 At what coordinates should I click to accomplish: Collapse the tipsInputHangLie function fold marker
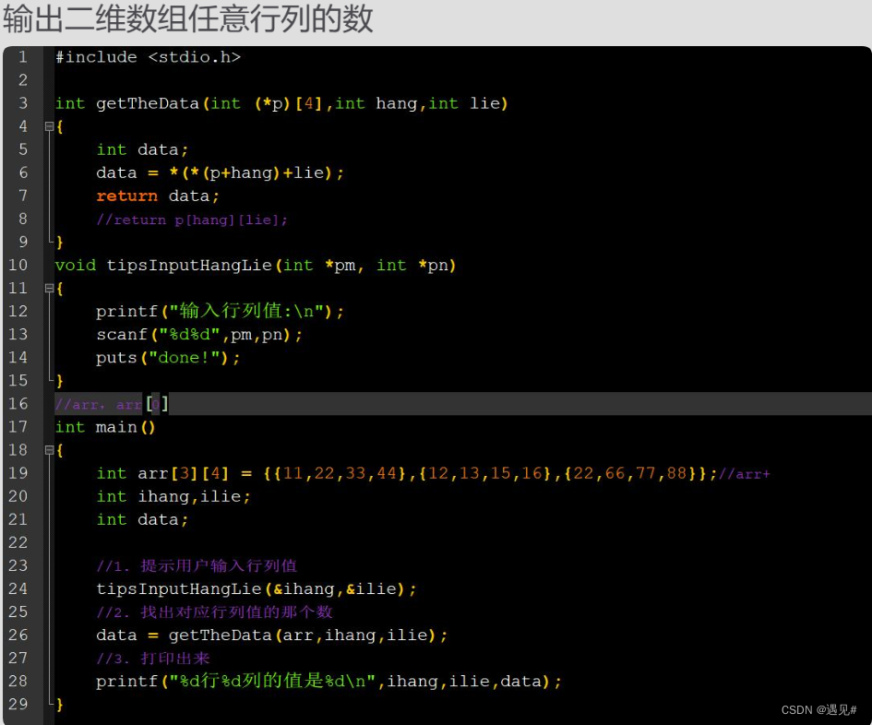pos(49,289)
